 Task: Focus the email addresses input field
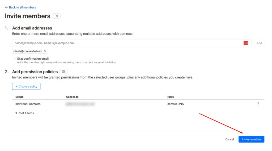[127, 43]
